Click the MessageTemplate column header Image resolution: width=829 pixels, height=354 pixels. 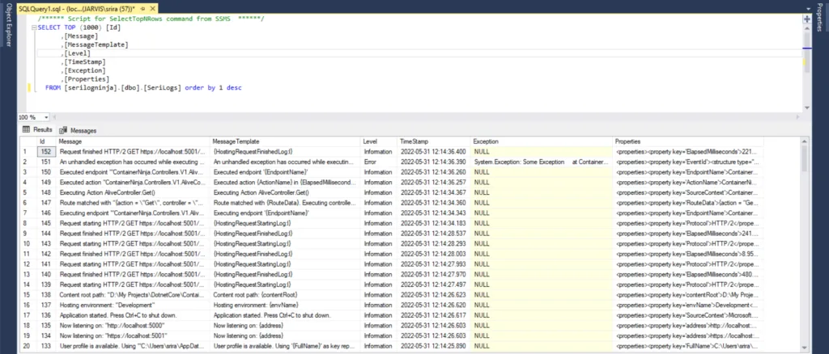click(x=286, y=141)
